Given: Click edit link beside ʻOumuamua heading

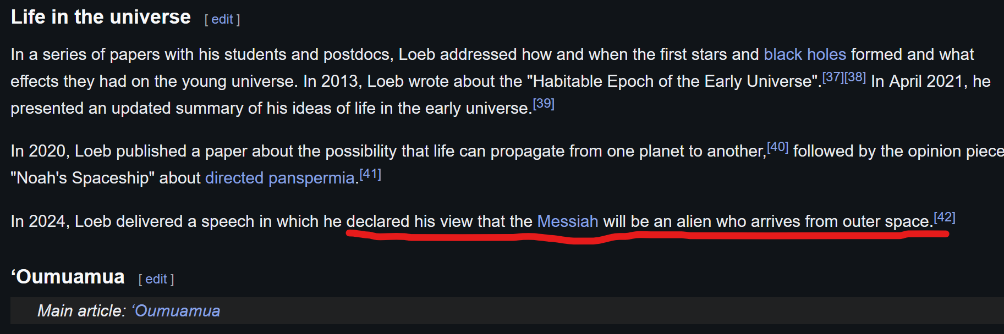Looking at the screenshot, I should tap(156, 280).
